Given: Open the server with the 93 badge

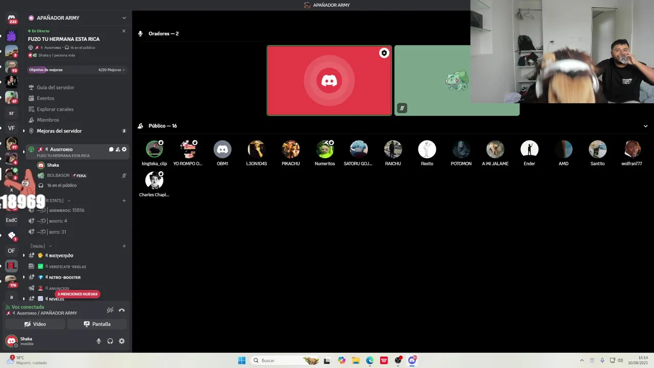Looking at the screenshot, I should [11, 66].
